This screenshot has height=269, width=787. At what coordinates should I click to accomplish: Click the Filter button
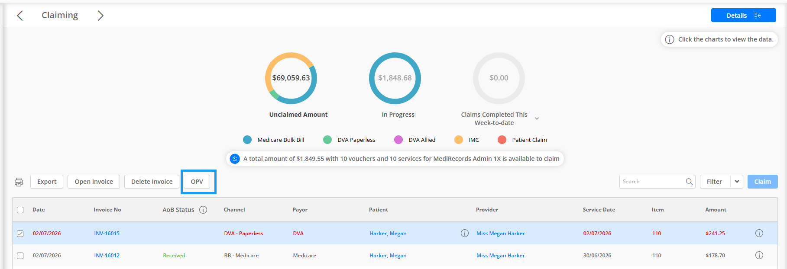pyautogui.click(x=715, y=182)
